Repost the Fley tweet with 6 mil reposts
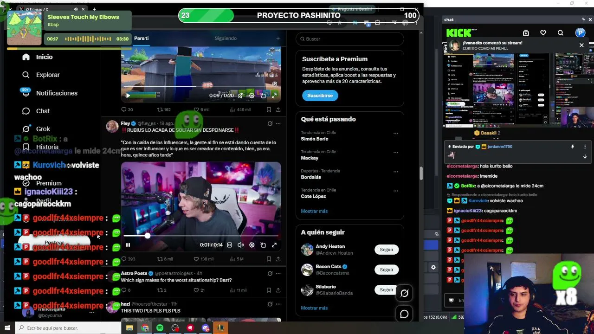 (x=165, y=259)
